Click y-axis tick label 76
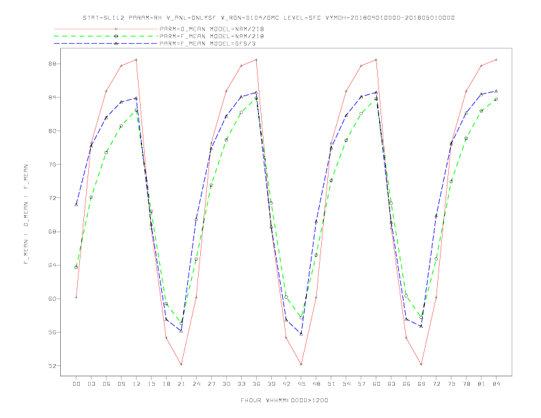The width and height of the screenshot is (541, 418). tap(53, 165)
